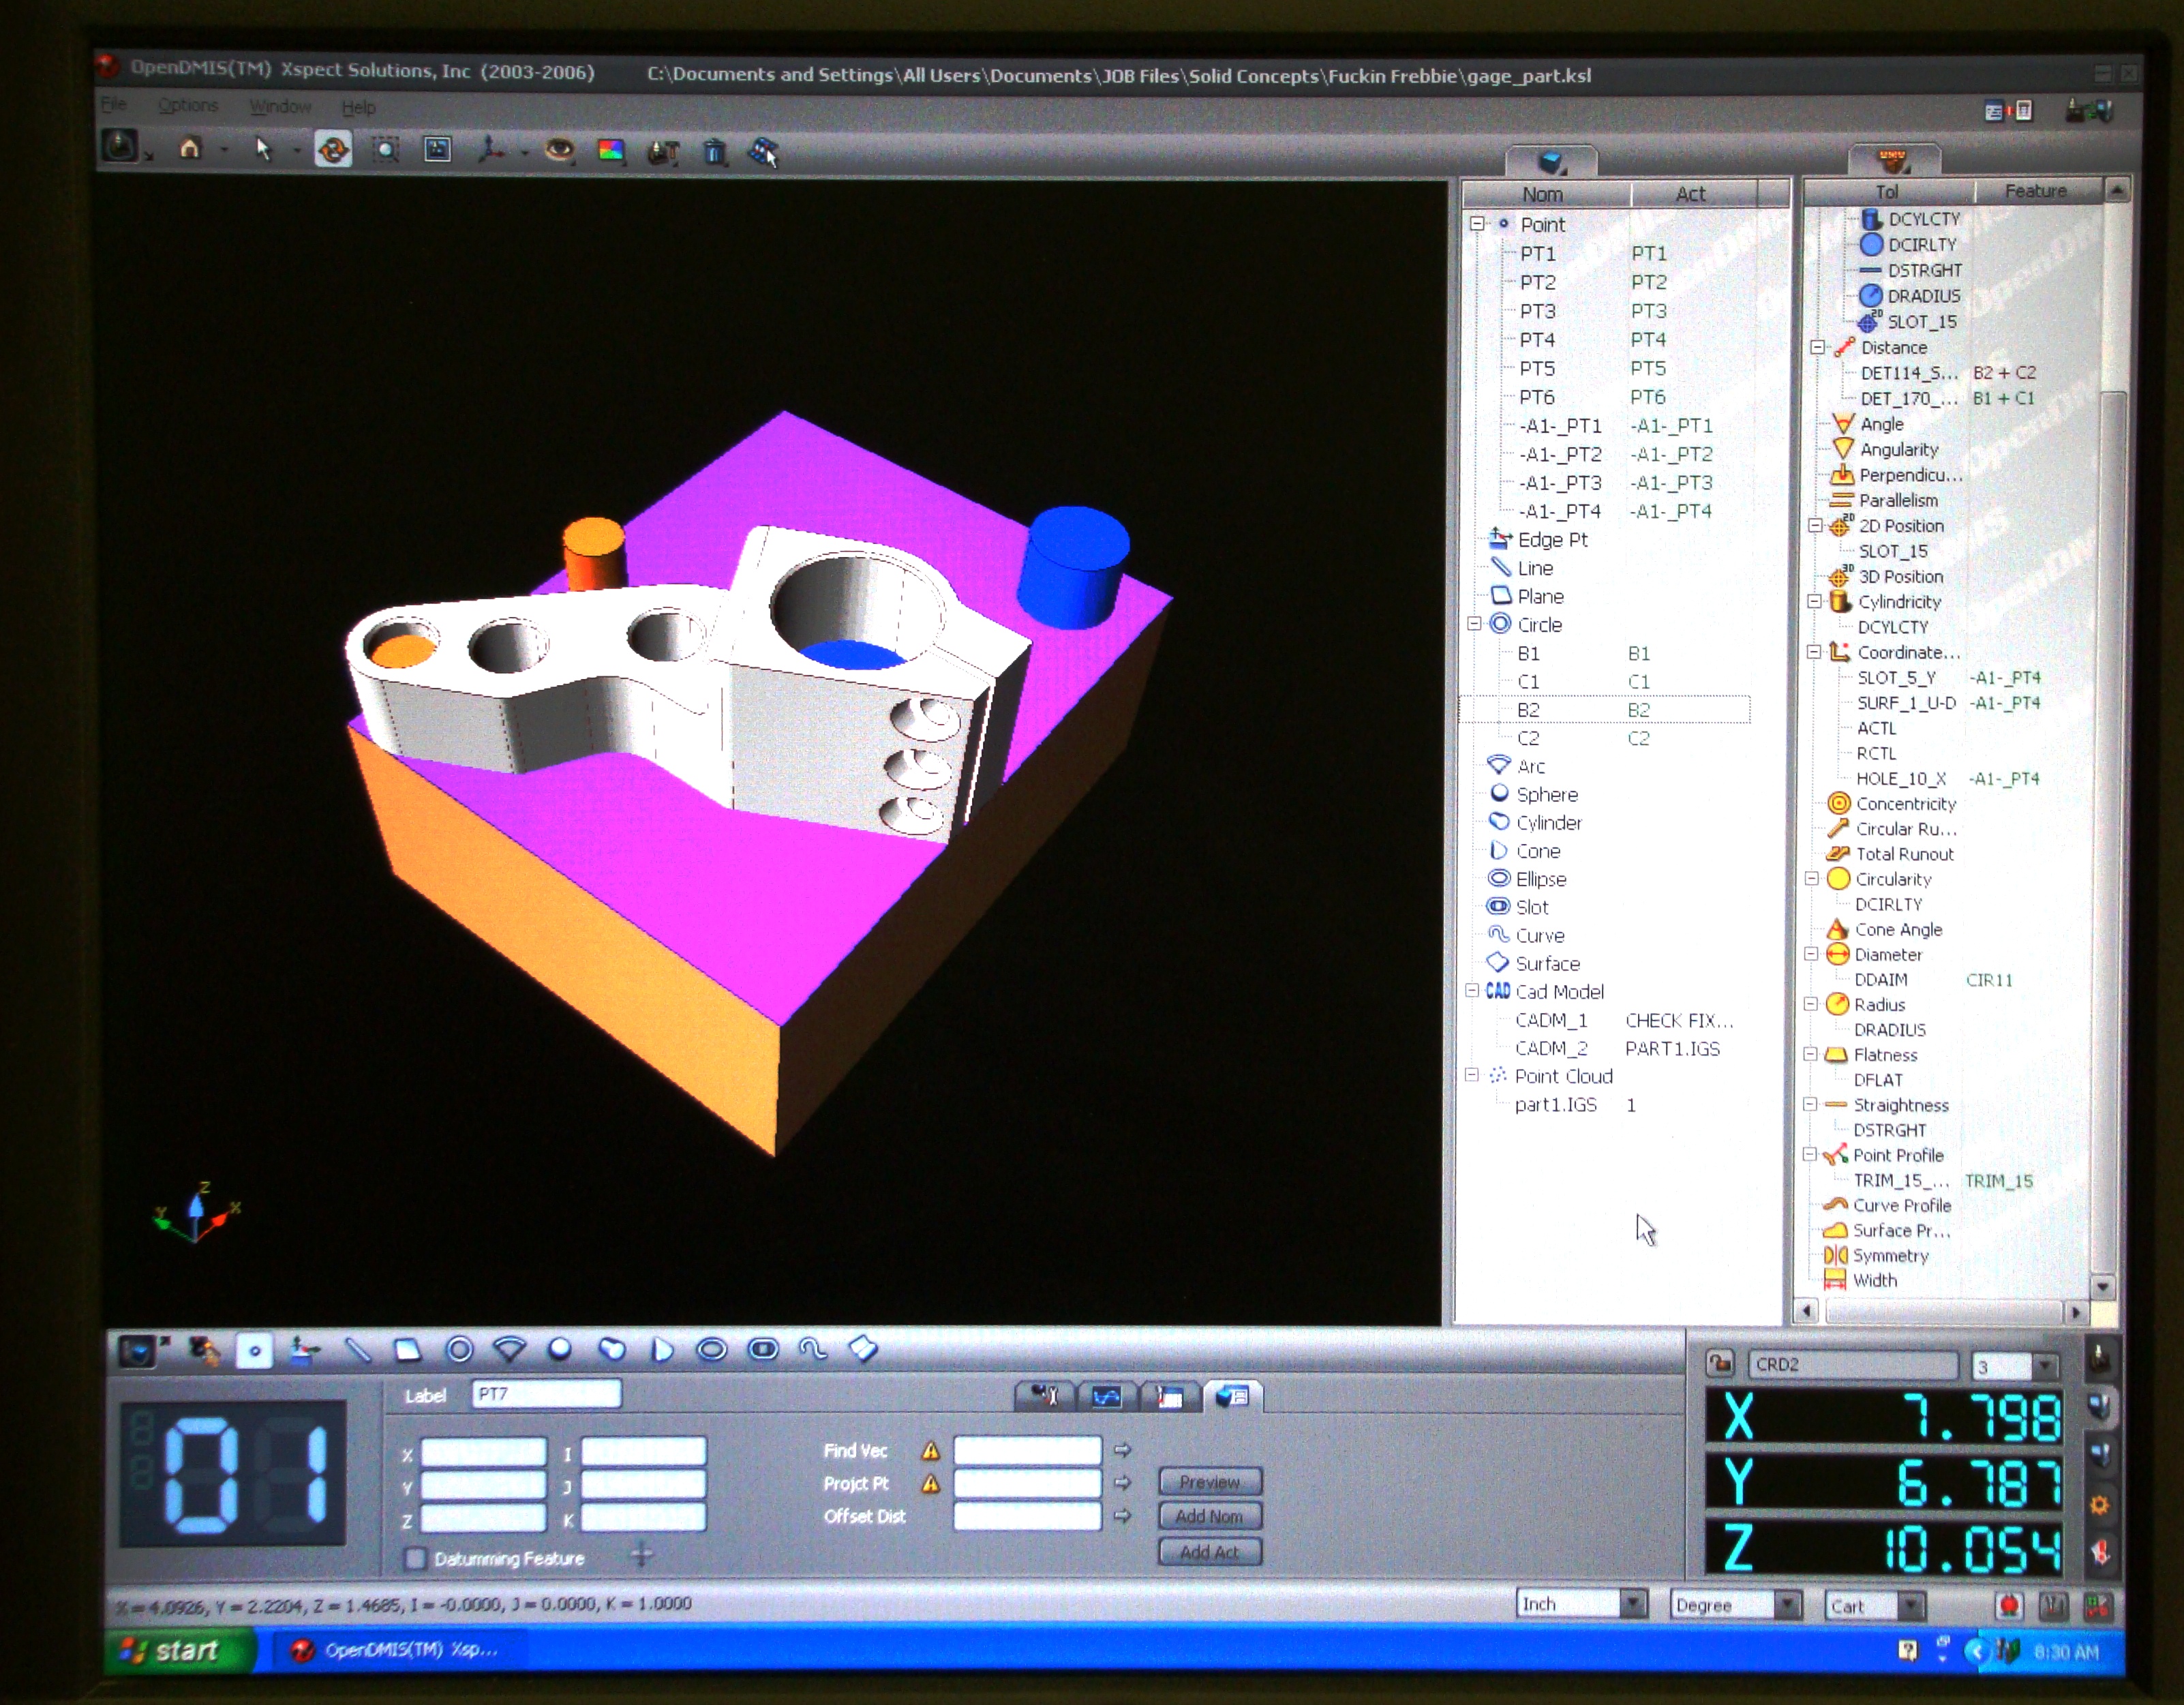This screenshot has width=2184, height=1705.
Task: Switch to the blue cube tab above the Nom panel
Action: 1551,160
